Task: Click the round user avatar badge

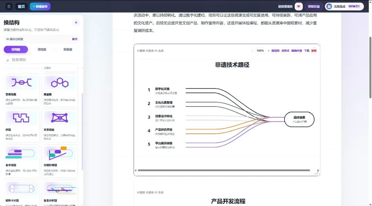Action: coord(329,7)
